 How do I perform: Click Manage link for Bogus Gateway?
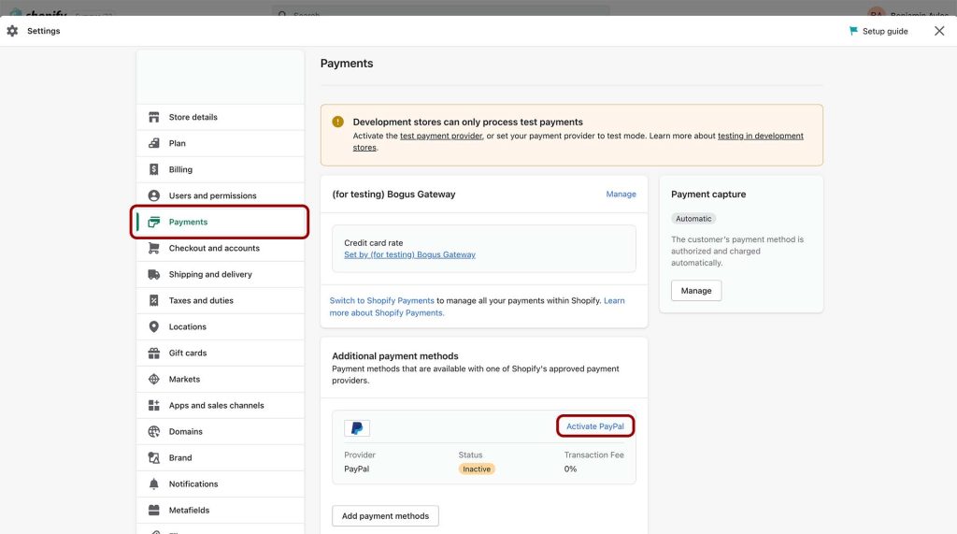[x=621, y=195]
